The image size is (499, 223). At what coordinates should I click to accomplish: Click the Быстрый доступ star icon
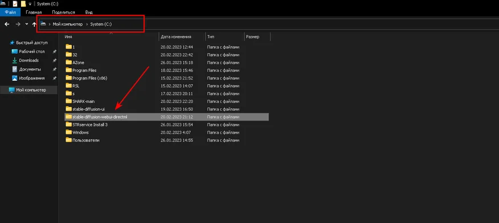click(12, 43)
